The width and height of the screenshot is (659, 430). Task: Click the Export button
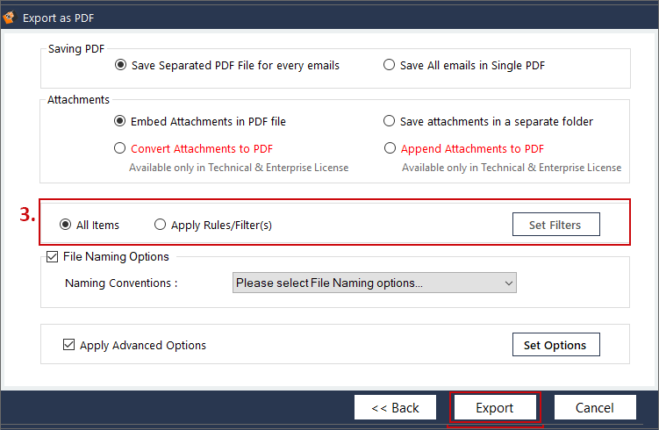(495, 408)
